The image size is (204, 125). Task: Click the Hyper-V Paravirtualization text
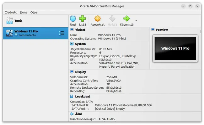pos(117,67)
